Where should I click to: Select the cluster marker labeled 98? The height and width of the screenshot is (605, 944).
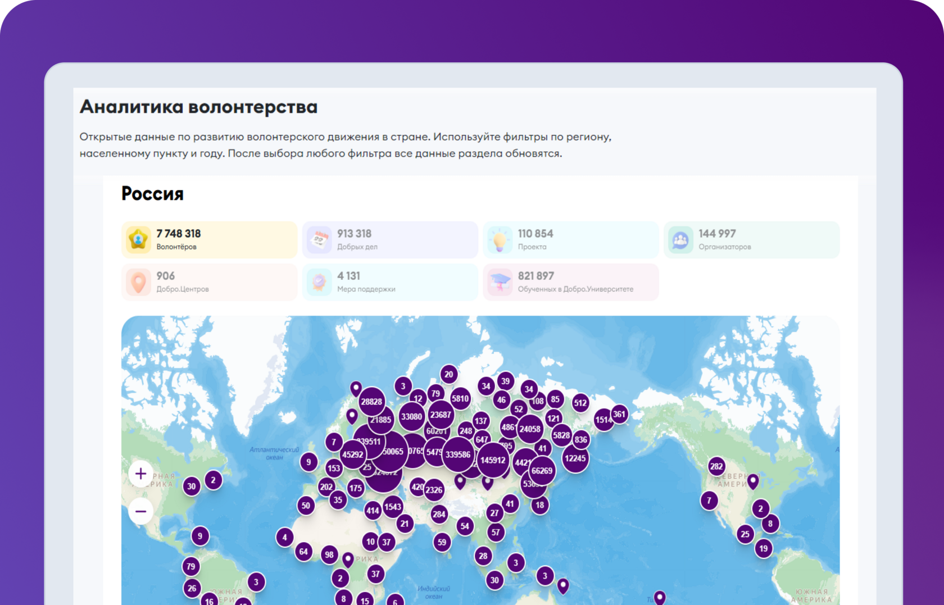point(329,555)
